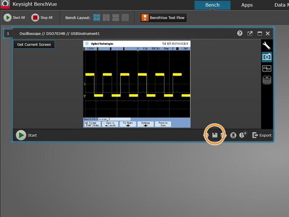Click the floppy disk save icon
This screenshot has width=289, height=217.
215,135
